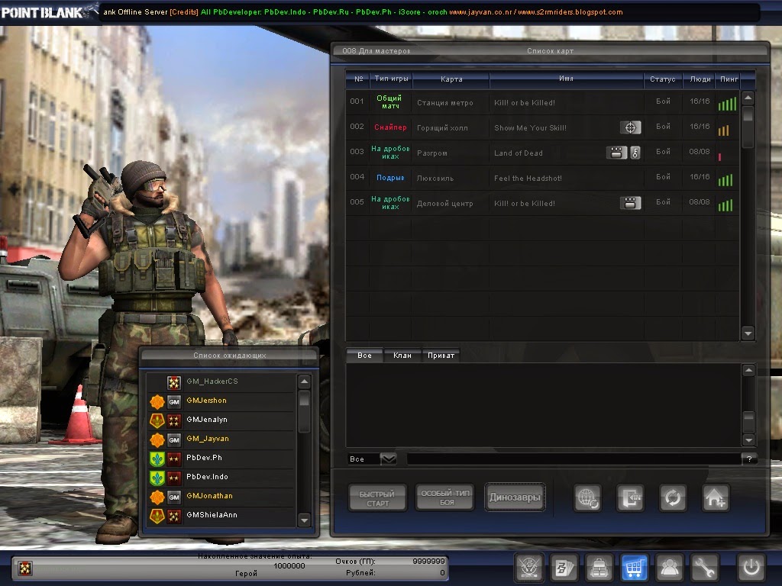Switch to the 'Клан' chat tab
This screenshot has width=782, height=586.
pyautogui.click(x=402, y=356)
